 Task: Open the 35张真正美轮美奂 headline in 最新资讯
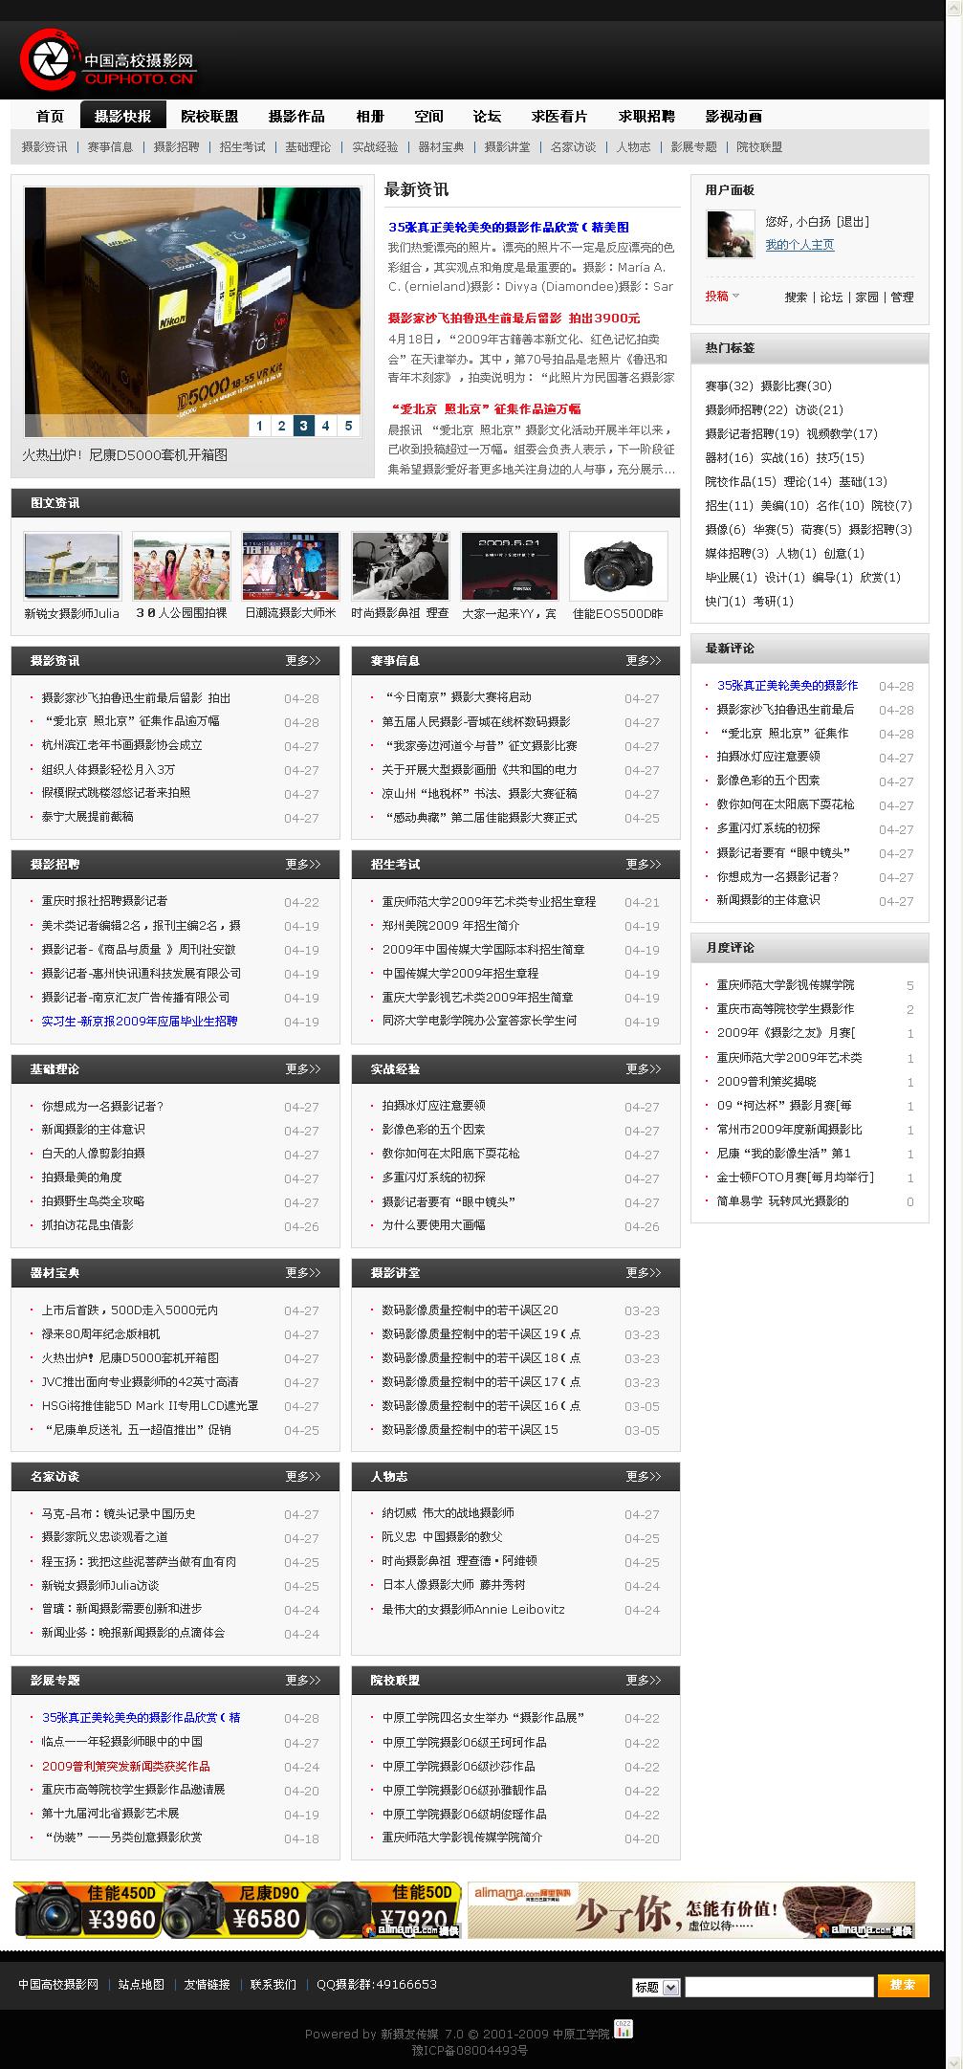tap(509, 227)
